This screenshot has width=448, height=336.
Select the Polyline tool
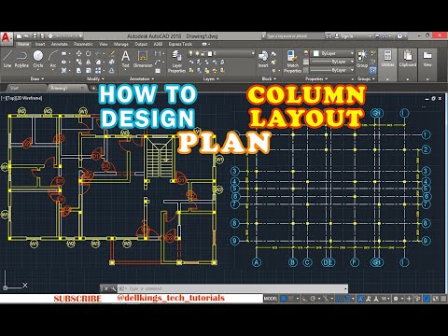[x=21, y=59]
